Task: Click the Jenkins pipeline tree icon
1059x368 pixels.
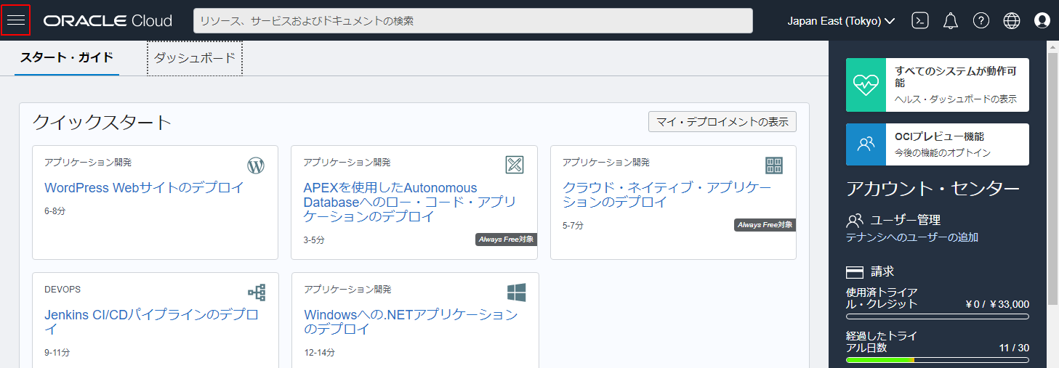Action: coord(257,293)
